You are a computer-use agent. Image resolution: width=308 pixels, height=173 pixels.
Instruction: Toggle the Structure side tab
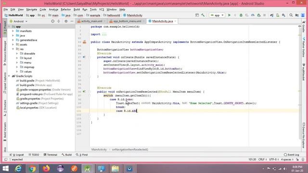pyautogui.click(x=5, y=108)
